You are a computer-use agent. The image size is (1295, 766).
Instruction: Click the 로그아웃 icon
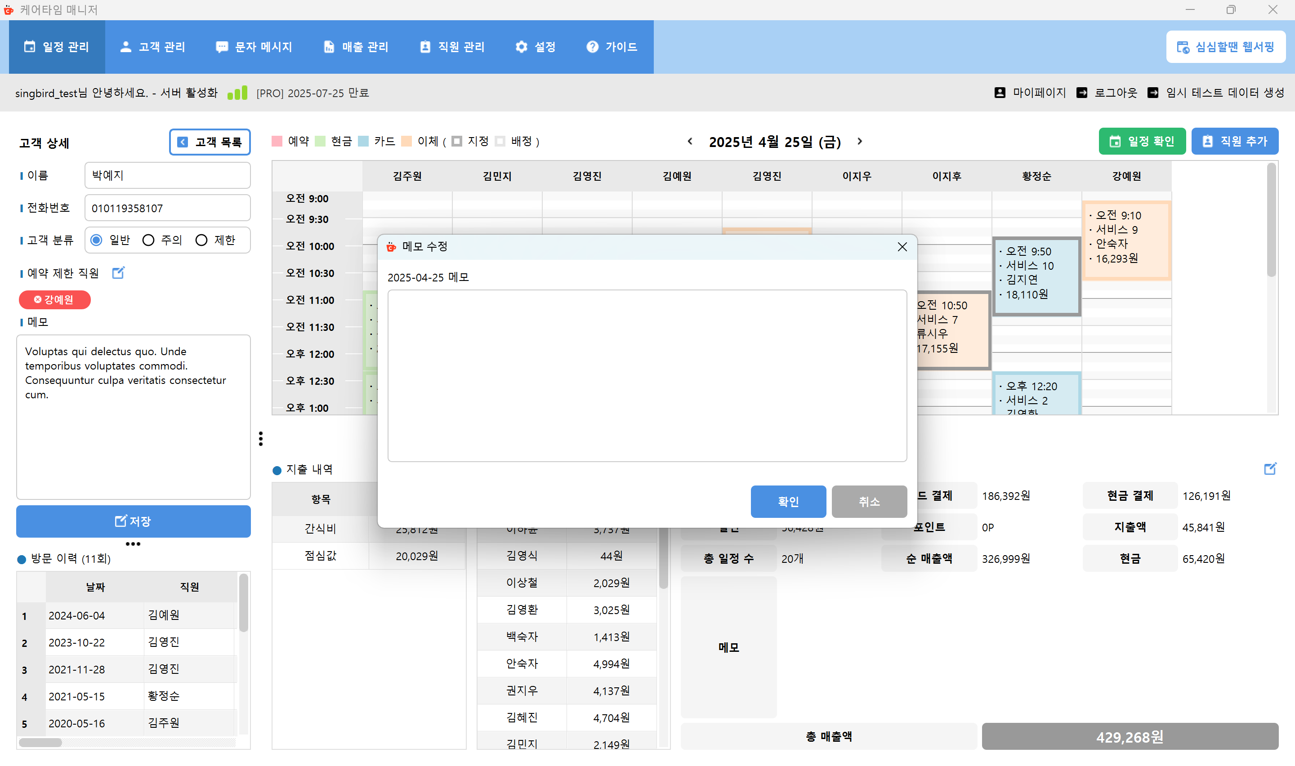coord(1082,93)
